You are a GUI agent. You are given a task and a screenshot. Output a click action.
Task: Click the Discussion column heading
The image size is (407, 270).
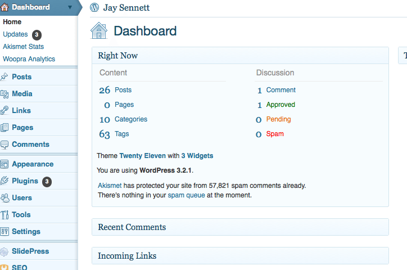click(x=275, y=73)
